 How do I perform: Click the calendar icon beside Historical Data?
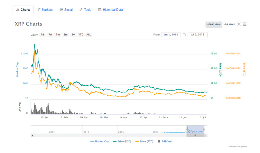(100, 9)
